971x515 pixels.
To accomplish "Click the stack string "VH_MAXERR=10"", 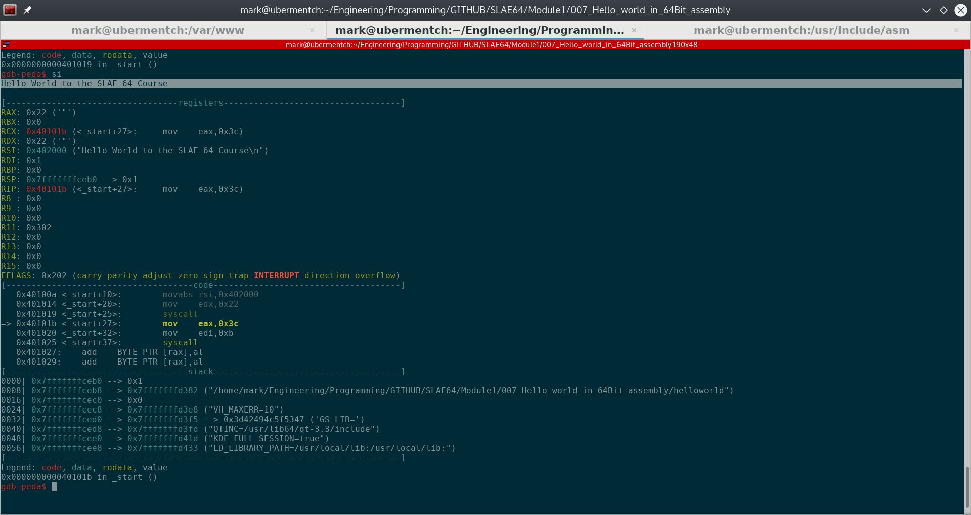I will (243, 410).
